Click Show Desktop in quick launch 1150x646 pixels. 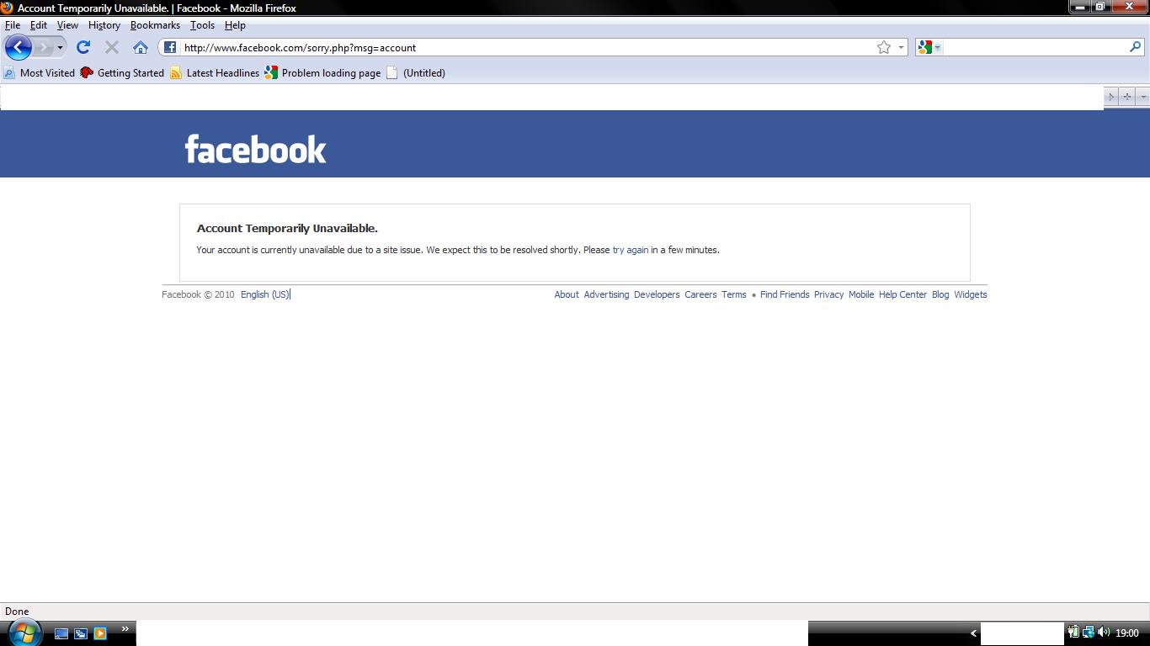(61, 633)
